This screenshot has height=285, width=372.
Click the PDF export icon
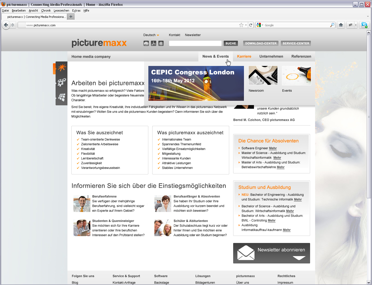[154, 44]
